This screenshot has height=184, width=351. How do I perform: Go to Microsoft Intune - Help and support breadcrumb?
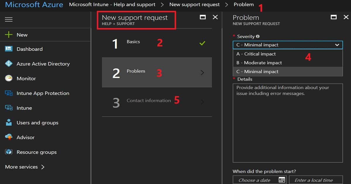point(112,5)
